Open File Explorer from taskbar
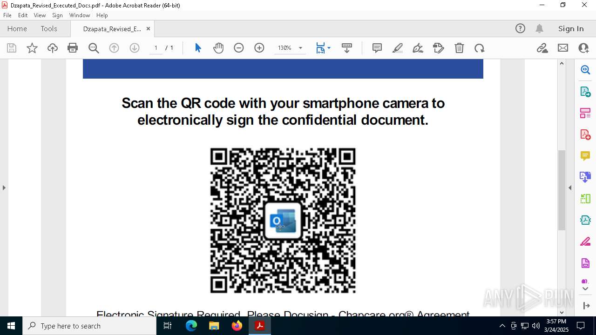Viewport: 596px width, 335px height. (214, 326)
